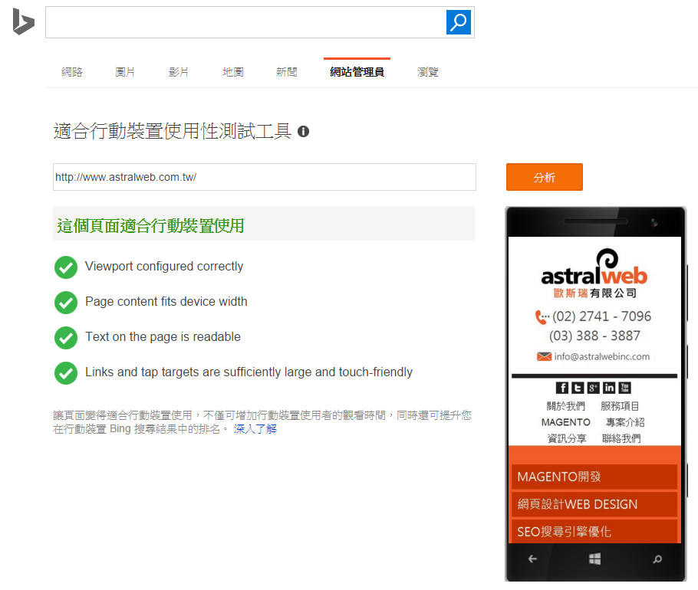Click the URL field with astralweb.com.tw
698x590 pixels.
coord(265,177)
